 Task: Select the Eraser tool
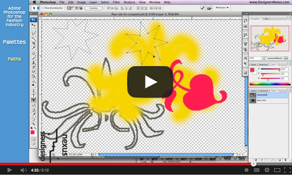pos(34,72)
